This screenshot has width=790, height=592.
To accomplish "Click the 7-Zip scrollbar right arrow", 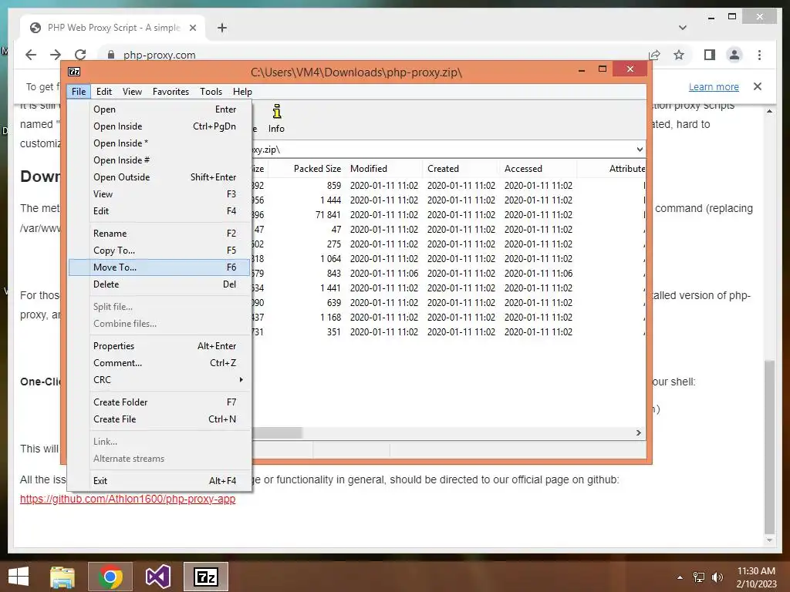I will coord(639,433).
